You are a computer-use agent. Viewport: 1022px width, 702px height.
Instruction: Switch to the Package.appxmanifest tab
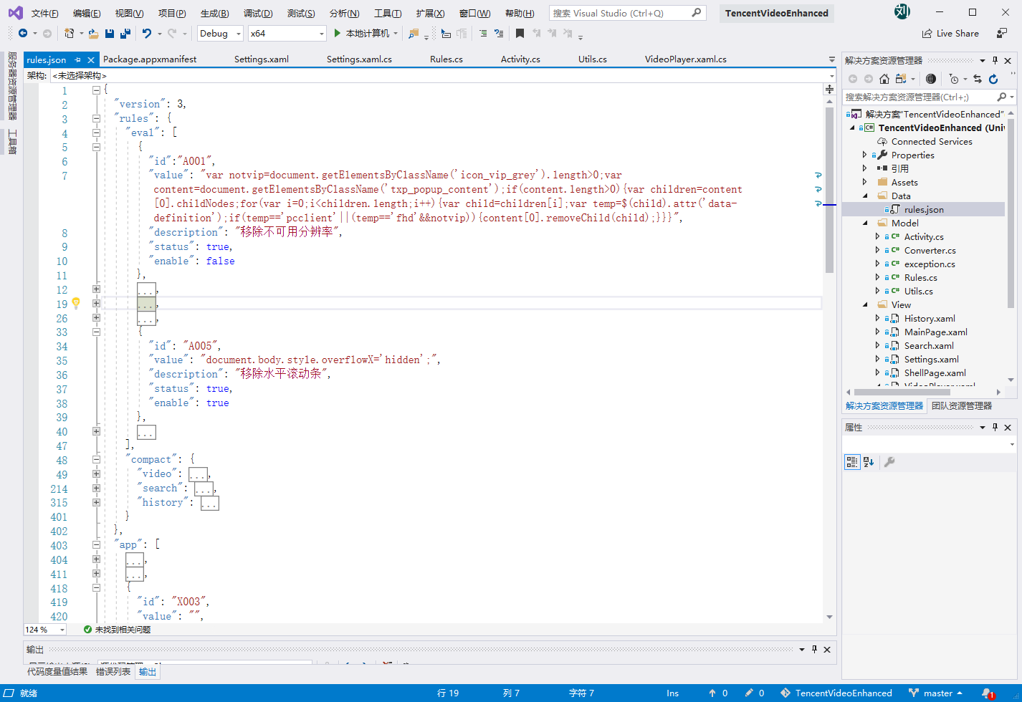click(150, 59)
